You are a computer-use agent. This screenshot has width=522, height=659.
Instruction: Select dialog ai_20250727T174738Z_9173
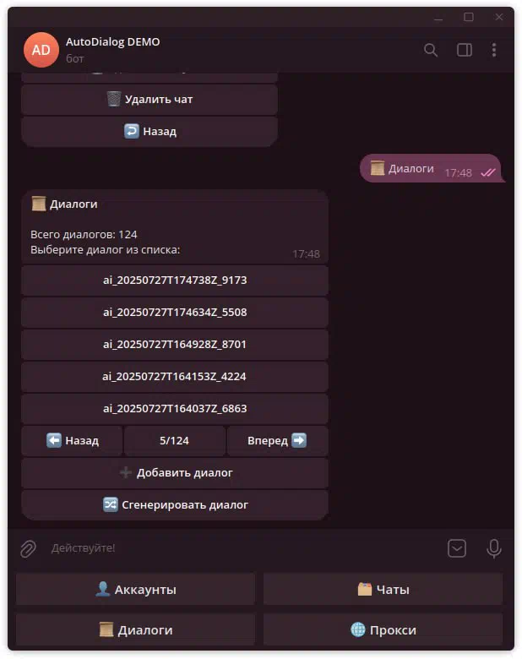click(x=175, y=280)
